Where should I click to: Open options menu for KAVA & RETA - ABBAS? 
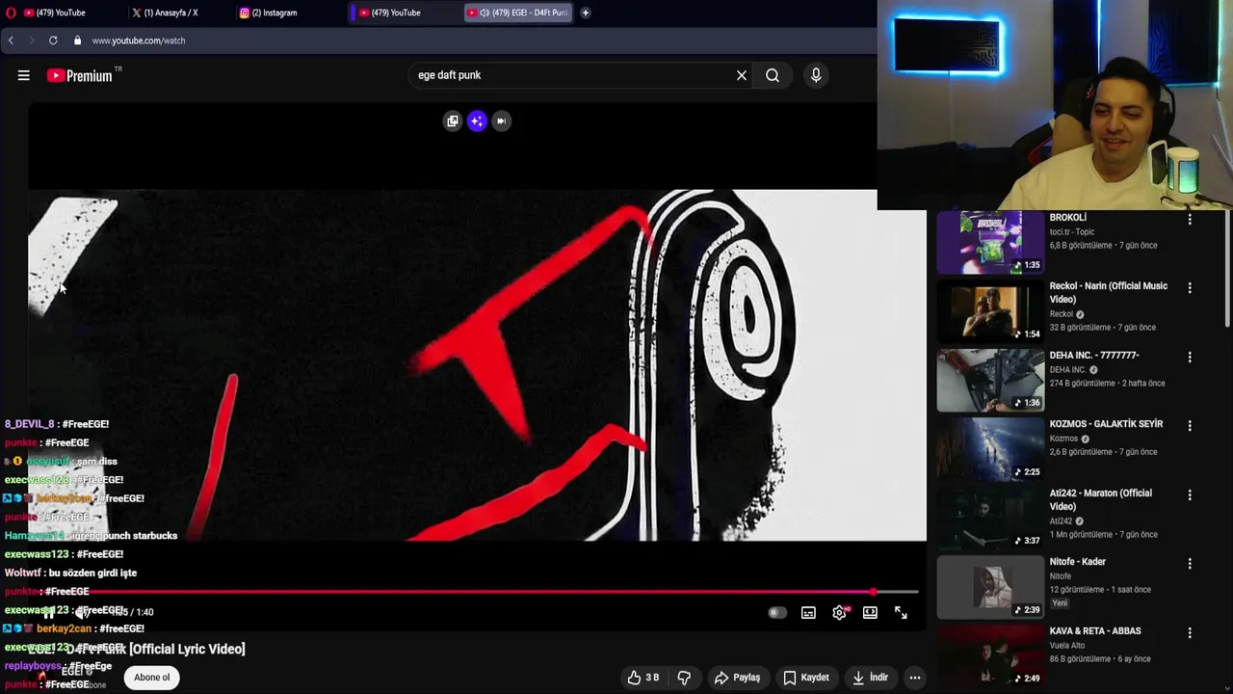coord(1190,632)
